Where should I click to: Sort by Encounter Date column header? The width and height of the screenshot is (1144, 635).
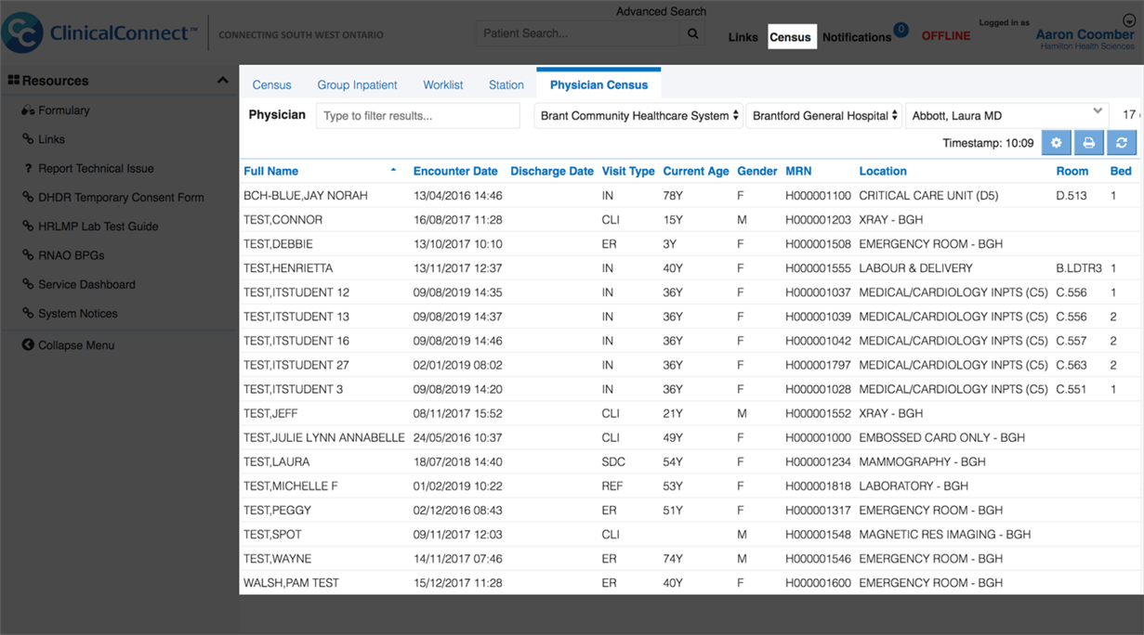tap(455, 172)
